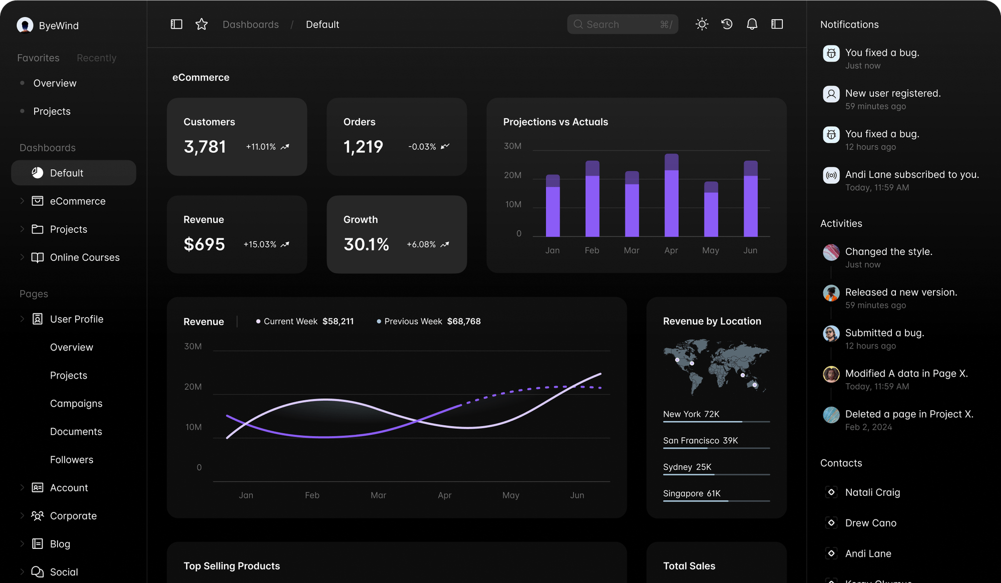
Task: Focus the Search input field
Action: 623,24
